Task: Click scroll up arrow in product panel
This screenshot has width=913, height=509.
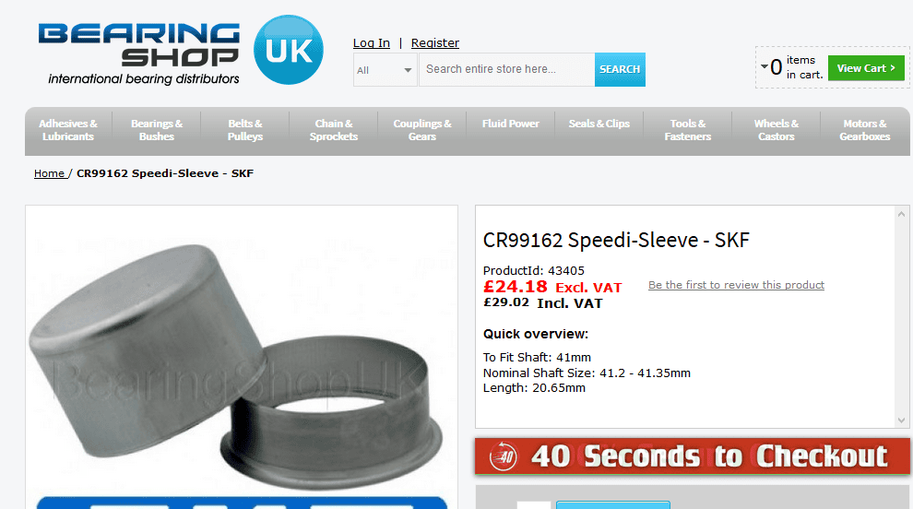Action: point(901,214)
